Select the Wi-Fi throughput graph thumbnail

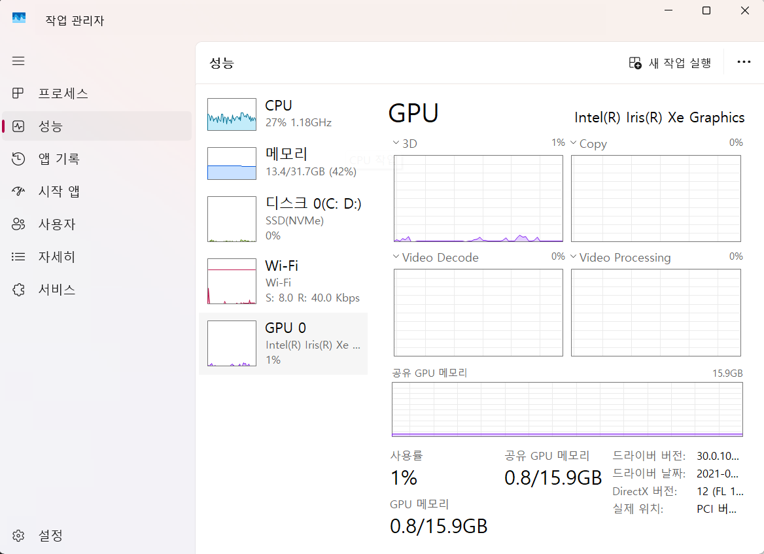click(x=232, y=281)
